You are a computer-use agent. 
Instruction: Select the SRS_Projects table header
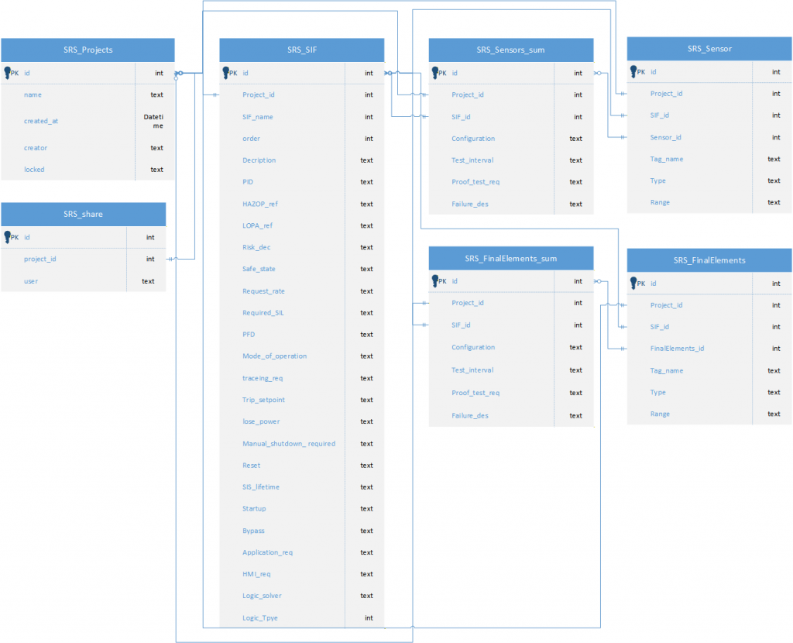click(88, 50)
